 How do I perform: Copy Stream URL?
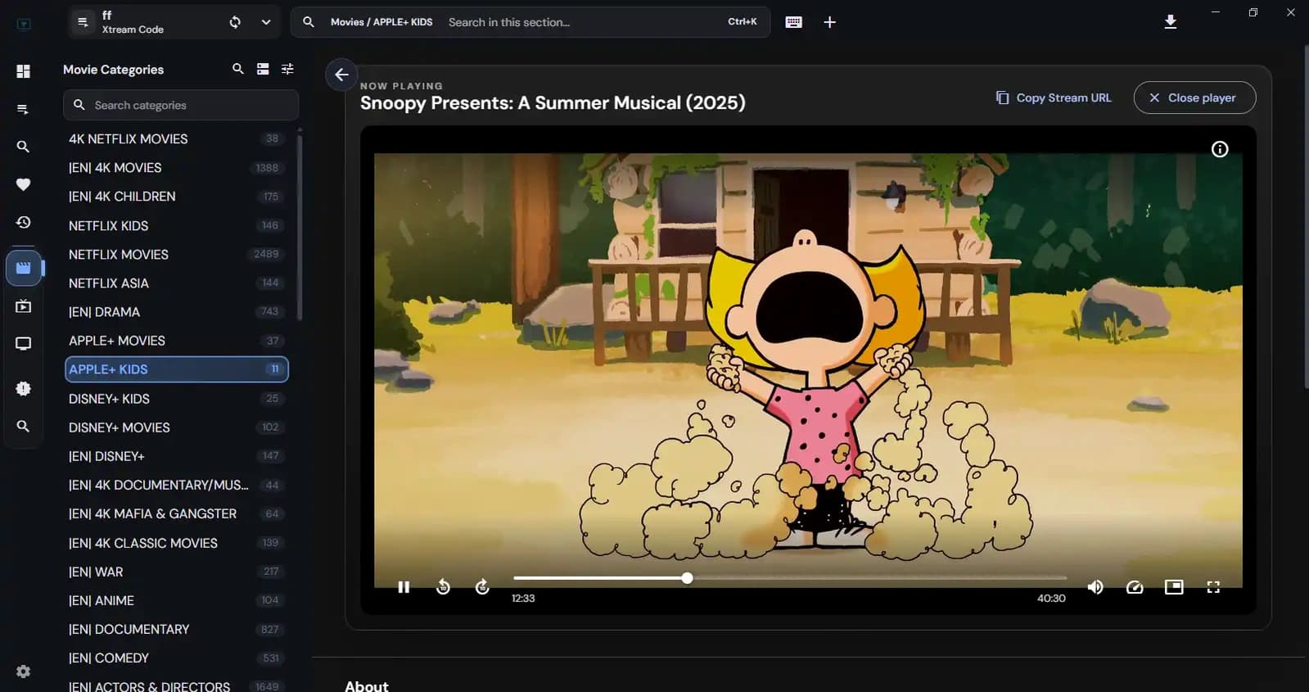tap(1054, 97)
